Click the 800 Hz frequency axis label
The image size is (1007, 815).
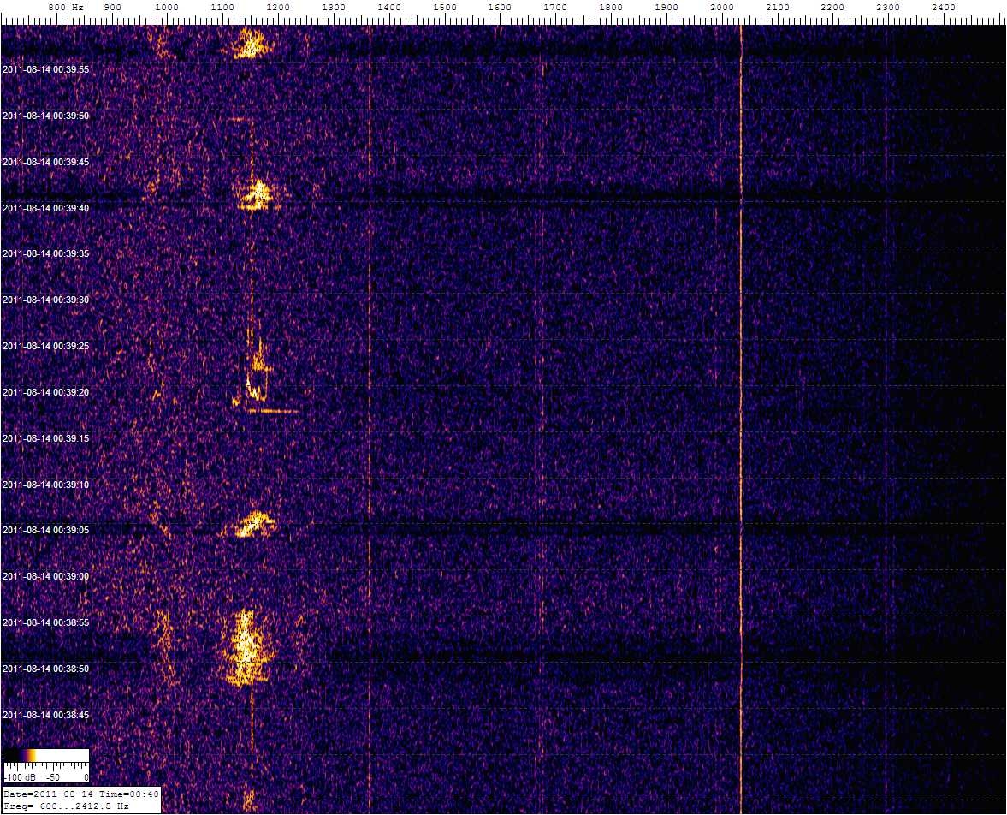click(65, 8)
